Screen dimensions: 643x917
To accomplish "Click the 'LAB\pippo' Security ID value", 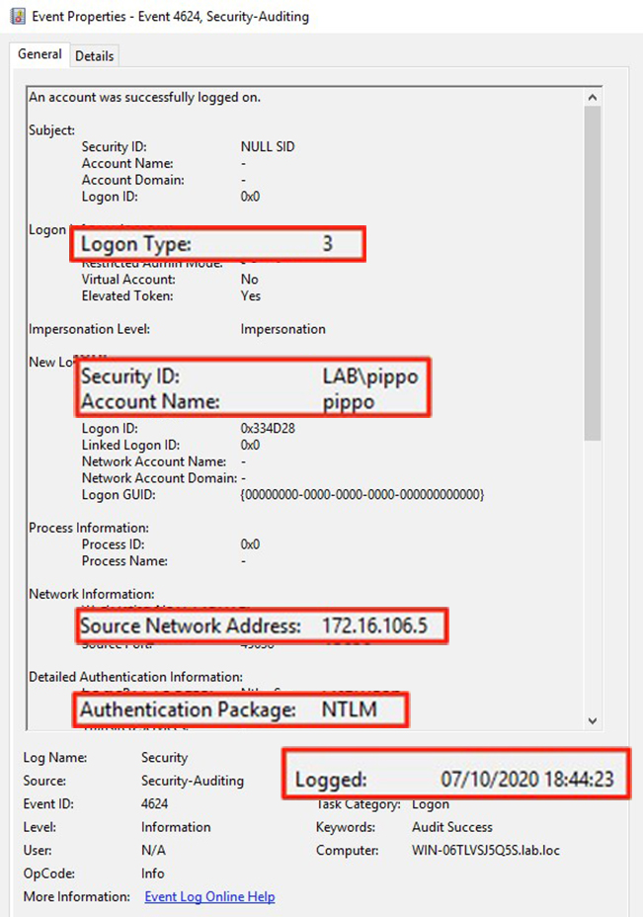I will pyautogui.click(x=370, y=376).
